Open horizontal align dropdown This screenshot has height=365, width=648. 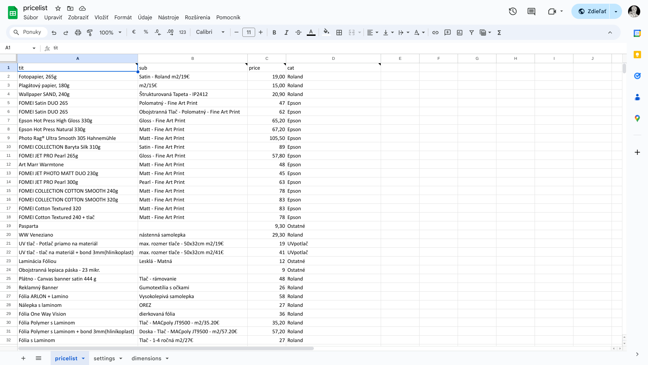[373, 32]
